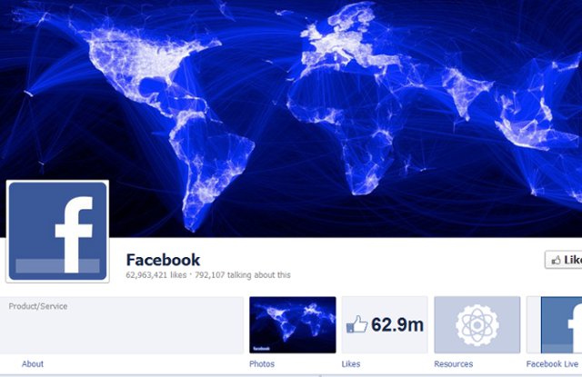Click the Facebook profile picture logo
This screenshot has width=582, height=377.
coord(57,232)
